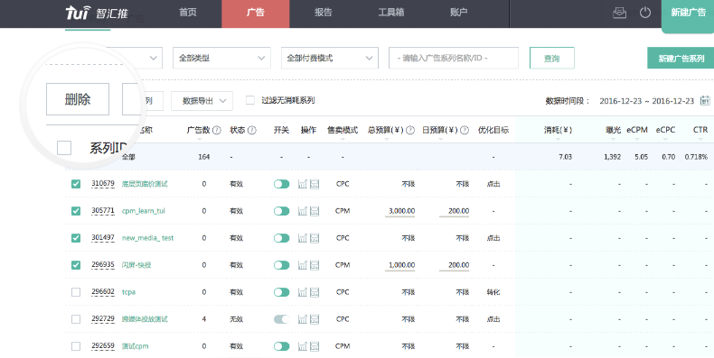Image resolution: width=714 pixels, height=358 pixels.
Task: Click calculator icon for series 305771
Action: [x=315, y=211]
